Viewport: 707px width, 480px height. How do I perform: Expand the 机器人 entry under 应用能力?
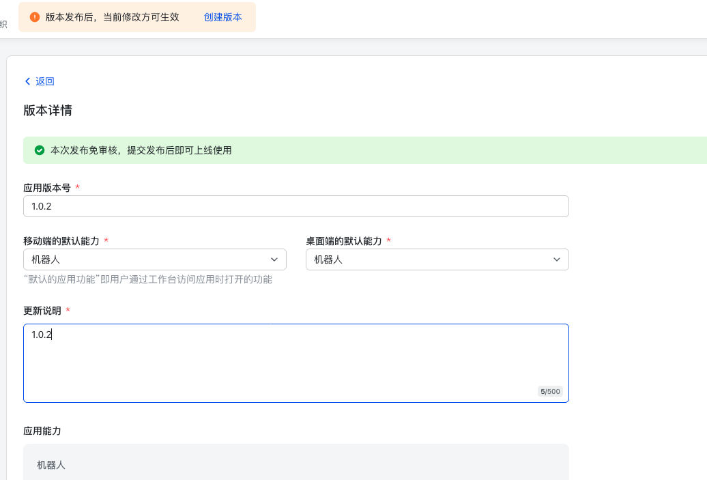[x=295, y=464]
